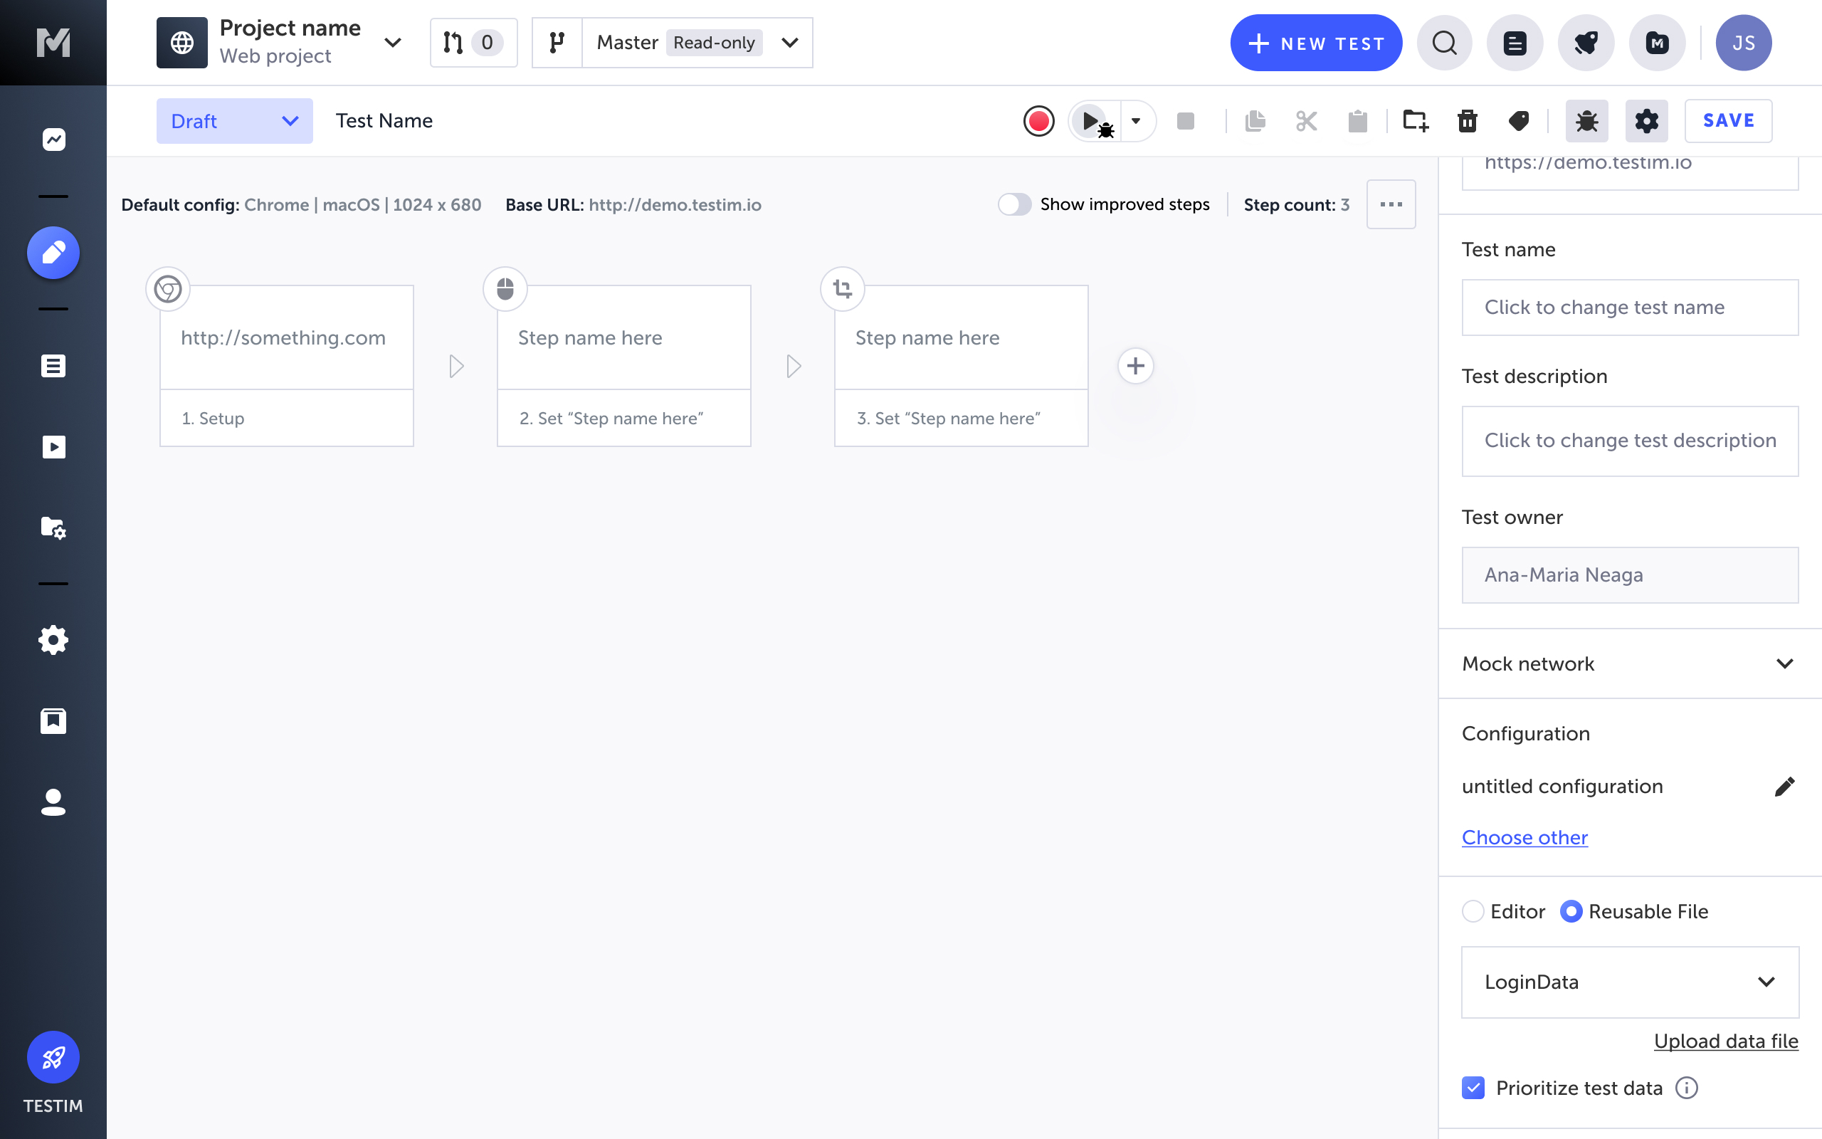1822x1139 pixels.
Task: Uncheck Prioritize test data checkbox
Action: (1473, 1088)
